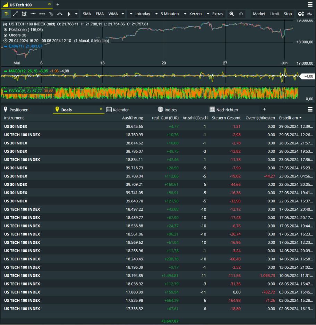Toggle Positionen visibility on chart
Viewport: 316px width, 325px height.
point(6,30)
